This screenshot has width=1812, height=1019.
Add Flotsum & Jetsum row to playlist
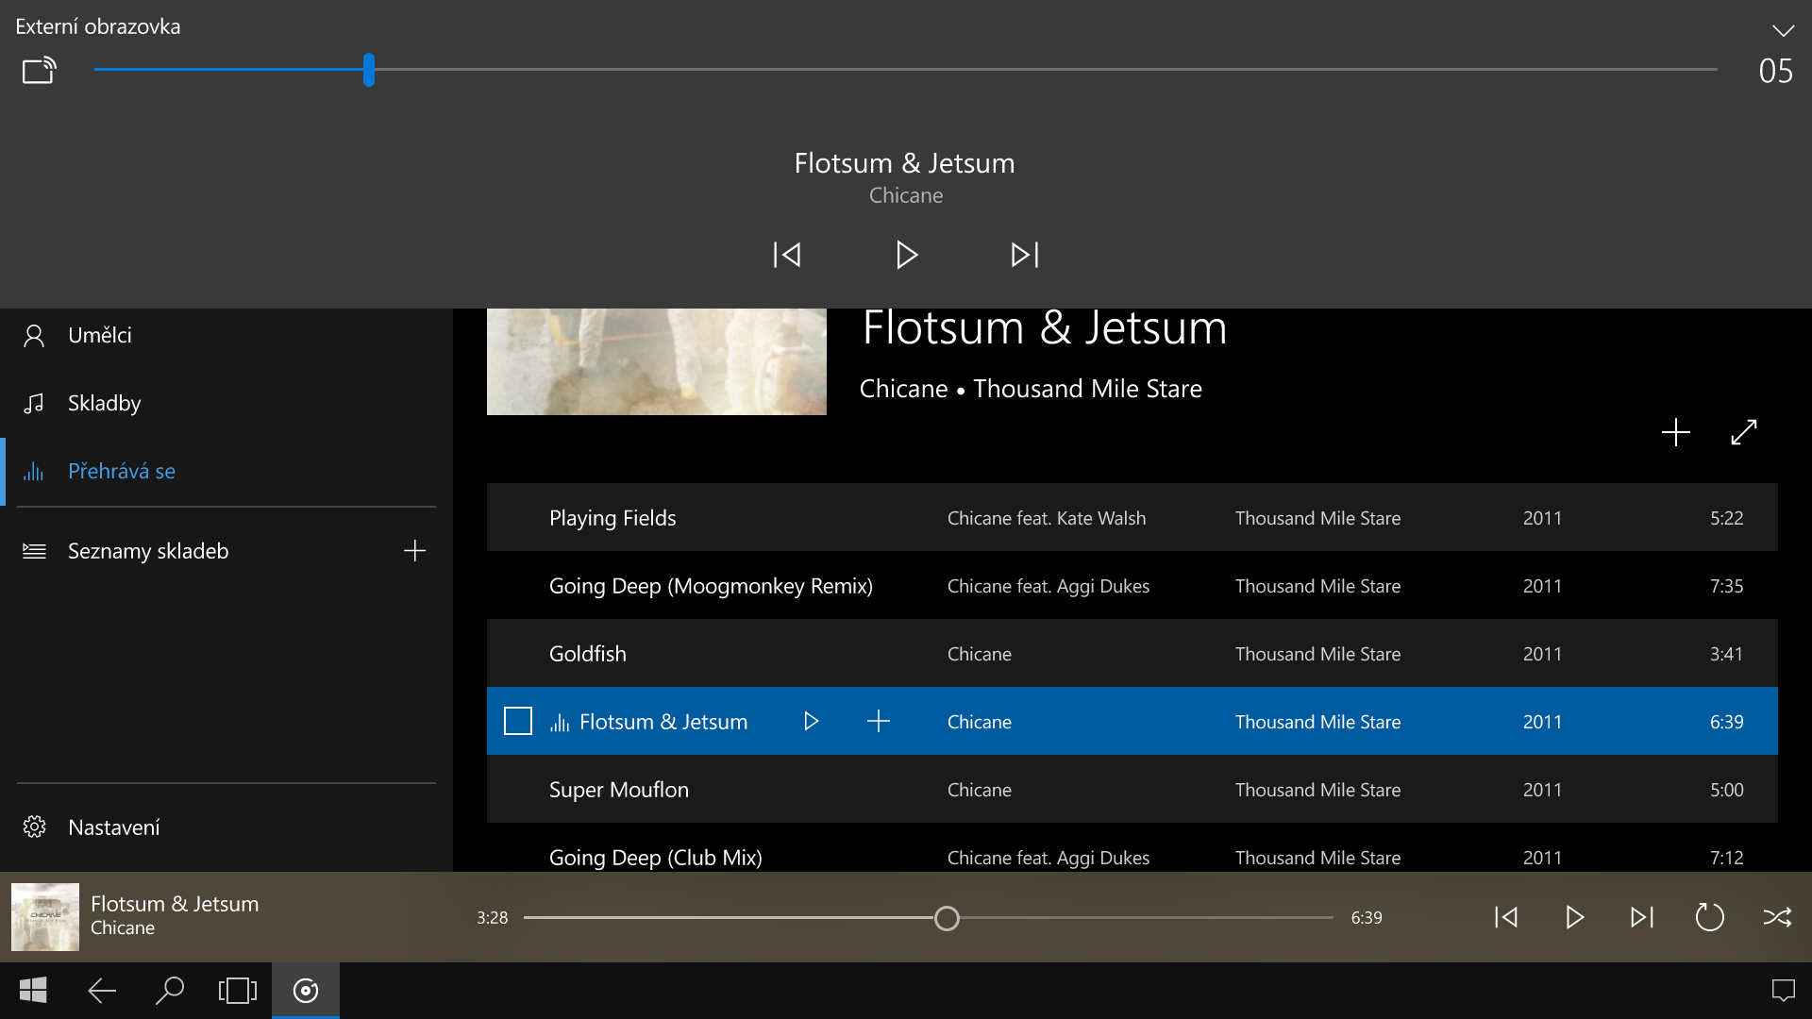[x=878, y=722]
